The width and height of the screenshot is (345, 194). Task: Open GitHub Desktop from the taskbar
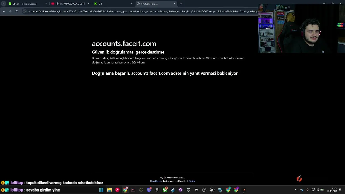click(x=181, y=190)
